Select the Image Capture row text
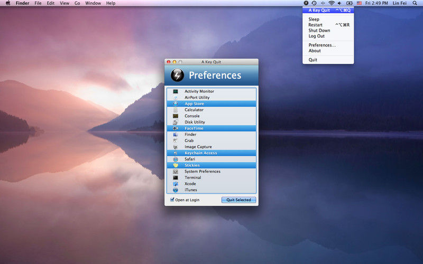 tap(198, 147)
